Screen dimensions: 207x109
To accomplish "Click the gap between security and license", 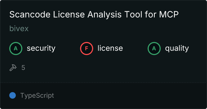I will pos(68,49).
